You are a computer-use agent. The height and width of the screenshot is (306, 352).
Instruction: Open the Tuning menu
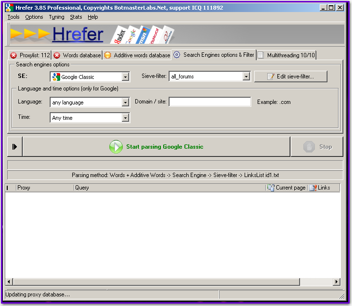click(56, 17)
